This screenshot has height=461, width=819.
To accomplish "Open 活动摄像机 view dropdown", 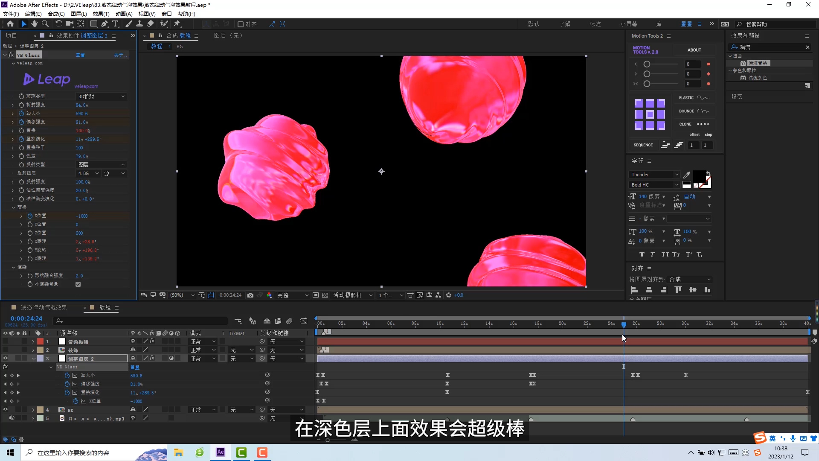I will tap(352, 295).
